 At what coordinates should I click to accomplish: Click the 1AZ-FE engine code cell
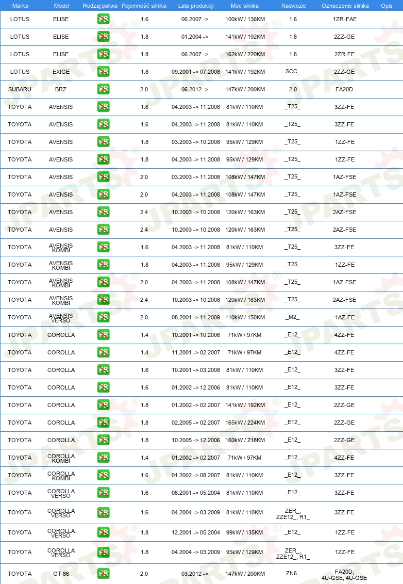point(345,317)
